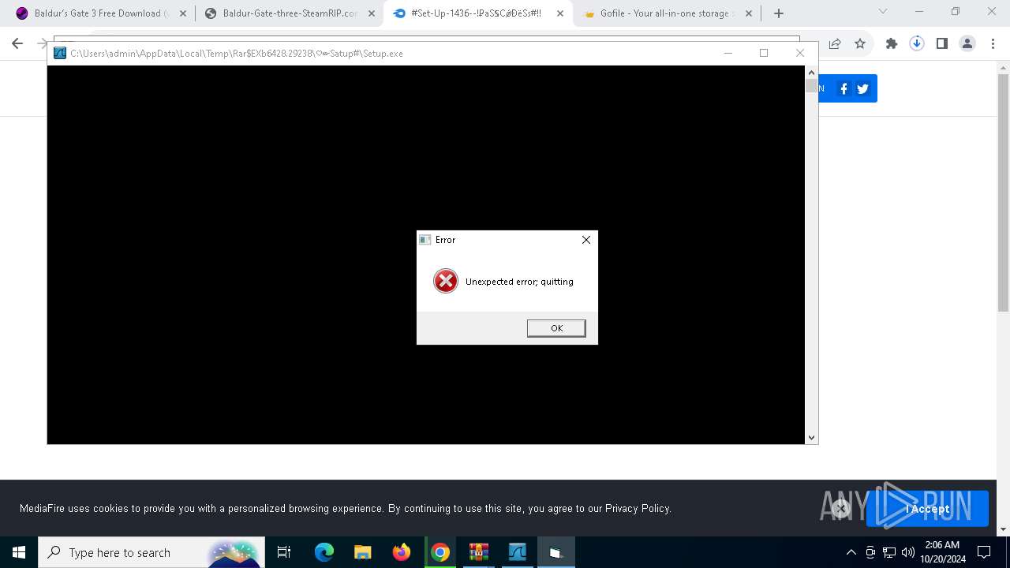Show Chrome downloads
The image size is (1010, 568).
(x=917, y=44)
